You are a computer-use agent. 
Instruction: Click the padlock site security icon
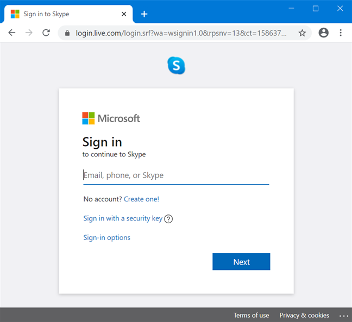67,33
